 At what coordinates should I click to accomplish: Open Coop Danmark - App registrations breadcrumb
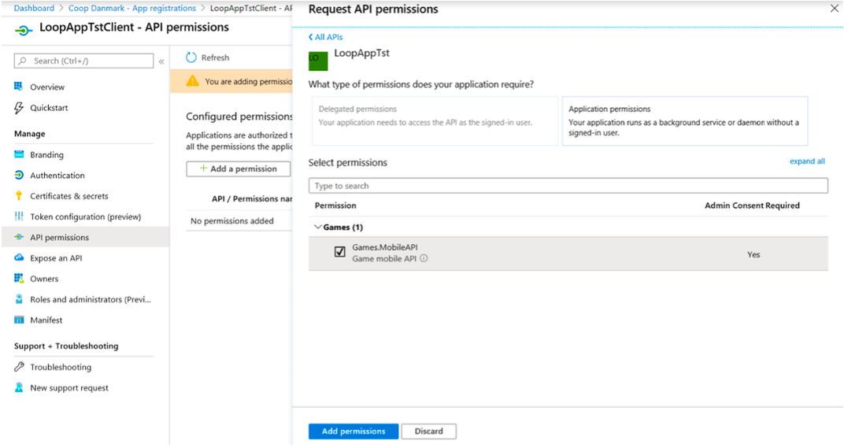coord(132,8)
